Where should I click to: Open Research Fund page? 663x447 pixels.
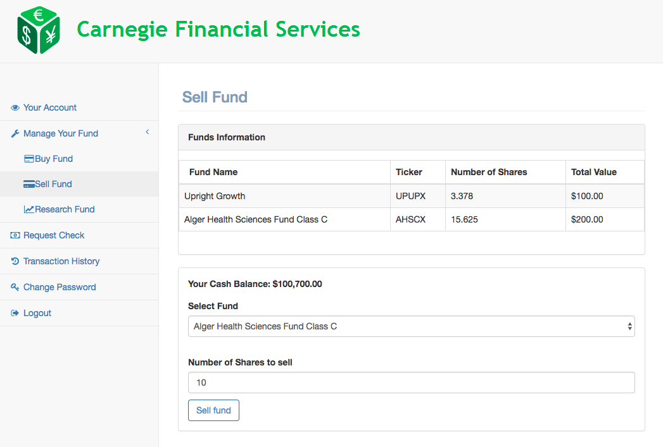(x=65, y=209)
